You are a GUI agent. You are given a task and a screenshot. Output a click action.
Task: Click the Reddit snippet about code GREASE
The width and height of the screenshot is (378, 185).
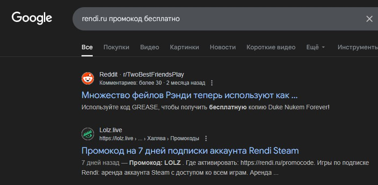point(206,108)
